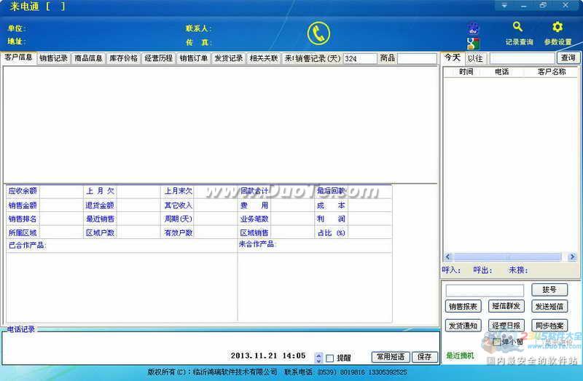Click the 区域户数 label
Image resolution: width=583 pixels, height=381 pixels.
[100, 232]
